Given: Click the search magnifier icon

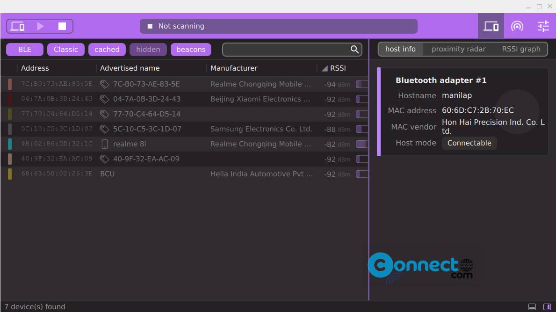Looking at the screenshot, I should pyautogui.click(x=354, y=50).
